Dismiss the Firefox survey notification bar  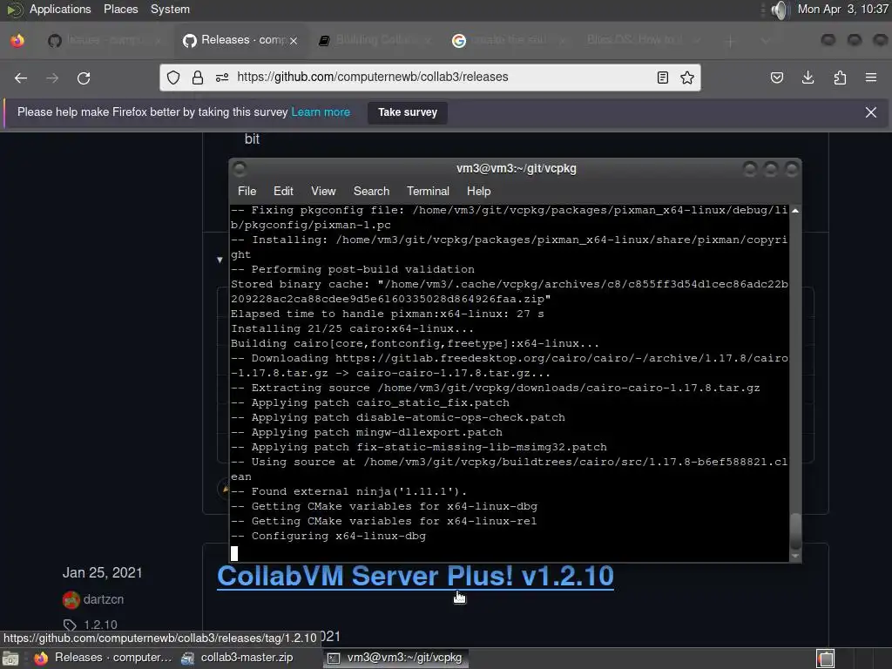click(871, 112)
